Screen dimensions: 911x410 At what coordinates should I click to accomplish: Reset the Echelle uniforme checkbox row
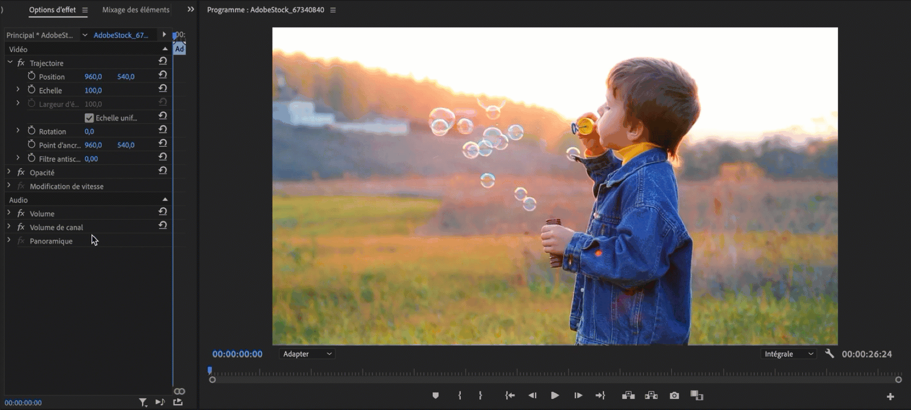click(163, 116)
